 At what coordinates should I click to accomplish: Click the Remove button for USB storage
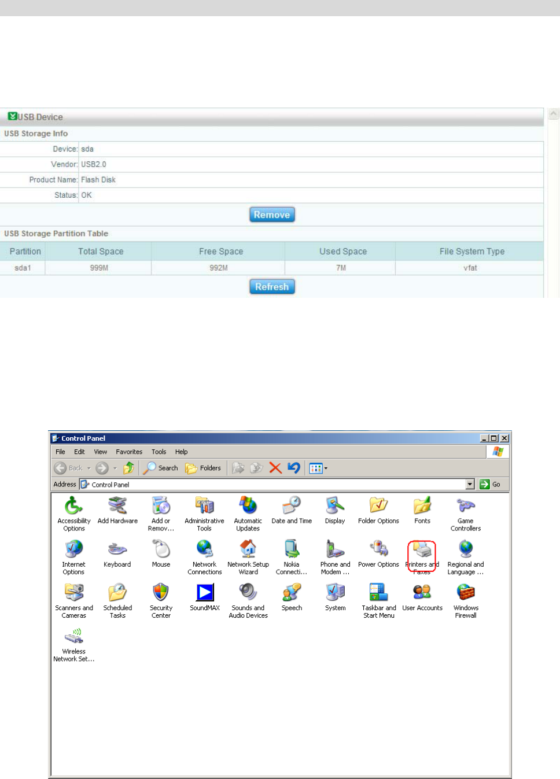pos(272,215)
